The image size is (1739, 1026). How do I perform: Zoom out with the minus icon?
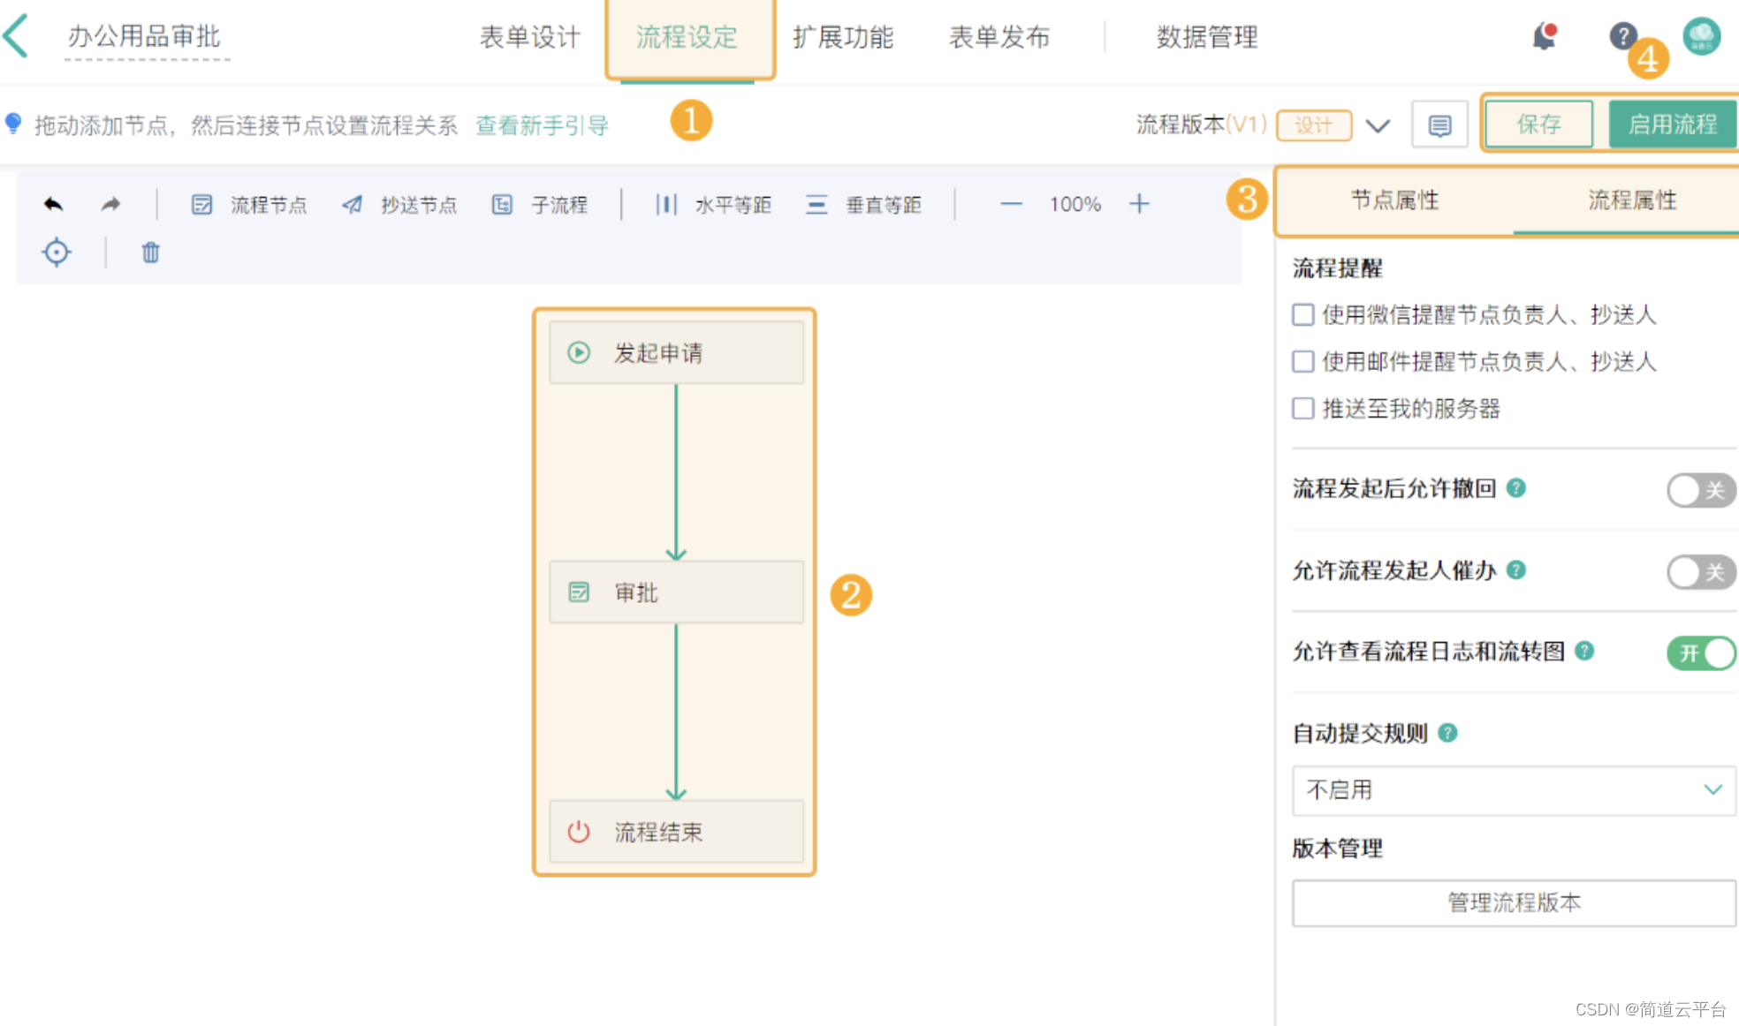pyautogui.click(x=1011, y=204)
